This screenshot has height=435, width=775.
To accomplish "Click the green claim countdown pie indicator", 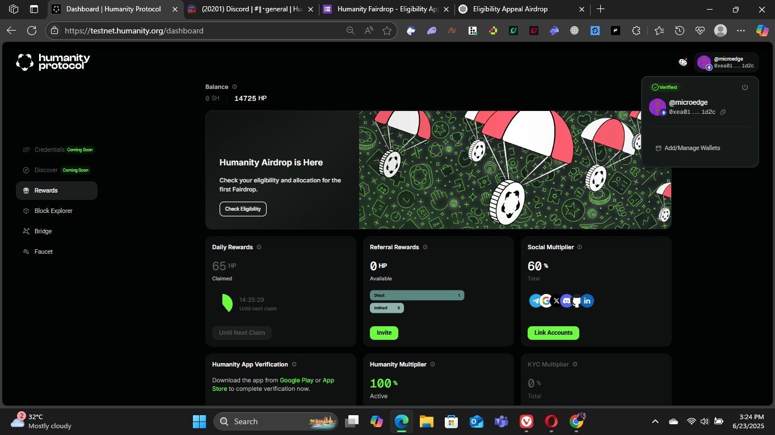I will [227, 303].
